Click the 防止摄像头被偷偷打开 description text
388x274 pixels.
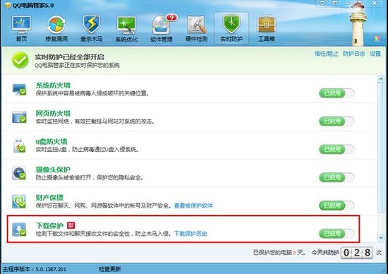click(90, 178)
